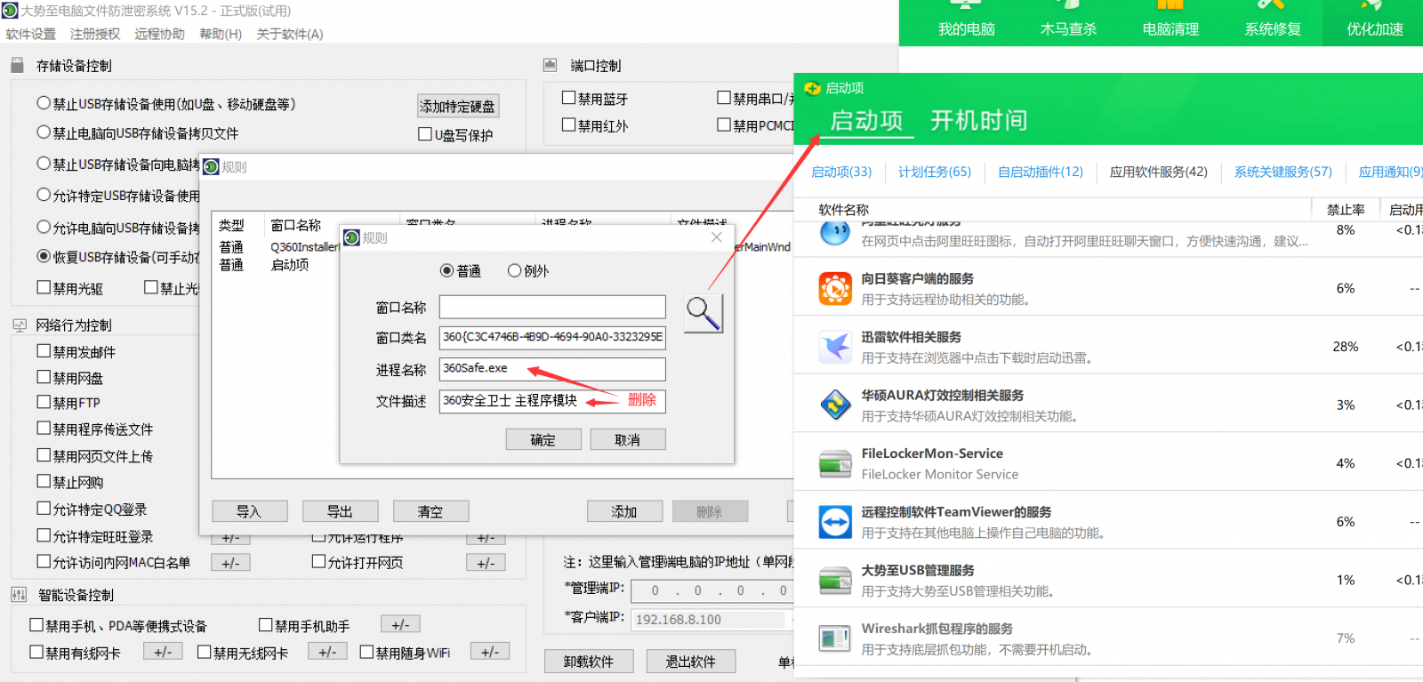This screenshot has width=1423, height=682.
Task: Check the 禁用网盘 checkbox
Action: (44, 377)
